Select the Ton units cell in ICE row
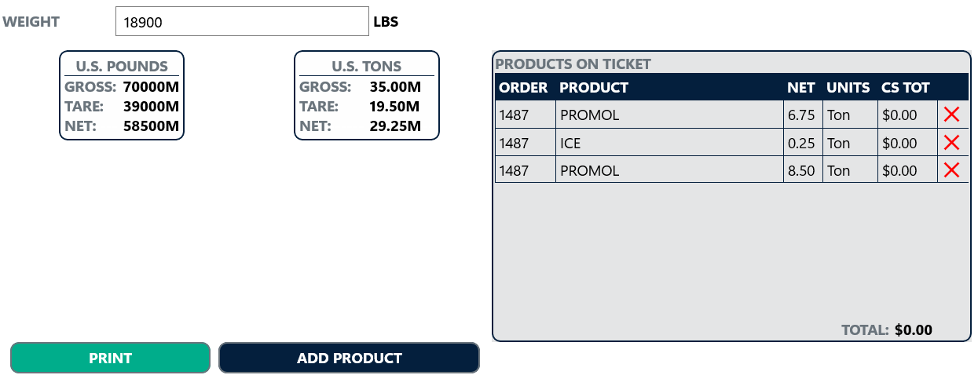 point(839,144)
